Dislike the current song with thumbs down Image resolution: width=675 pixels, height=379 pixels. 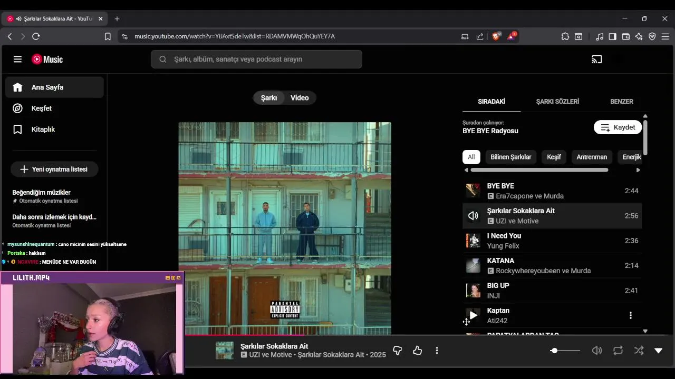pyautogui.click(x=398, y=351)
